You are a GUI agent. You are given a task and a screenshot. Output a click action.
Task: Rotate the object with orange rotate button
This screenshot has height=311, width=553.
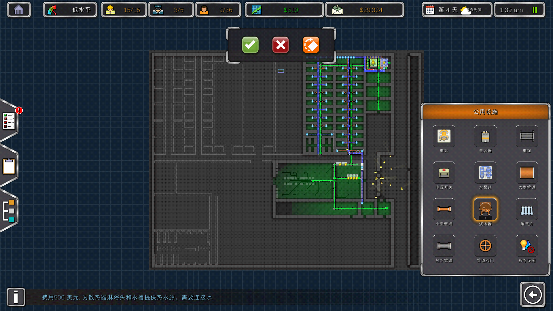pos(311,45)
